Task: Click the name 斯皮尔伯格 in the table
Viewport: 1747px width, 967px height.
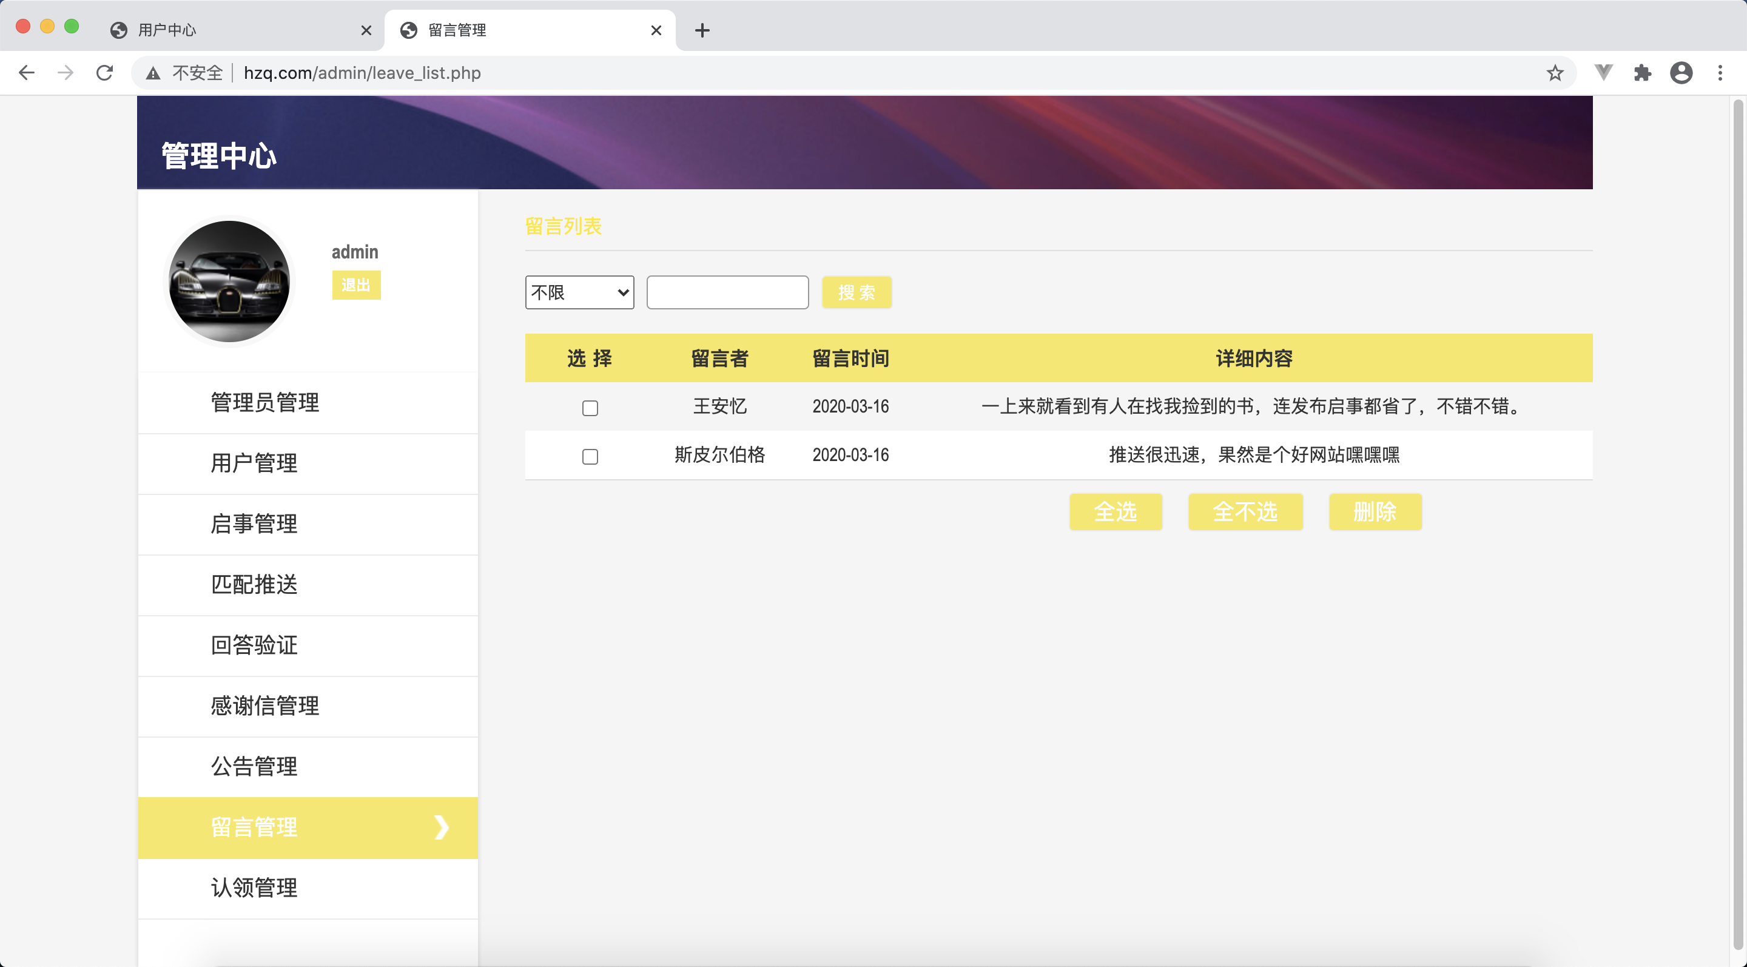Action: click(x=719, y=454)
